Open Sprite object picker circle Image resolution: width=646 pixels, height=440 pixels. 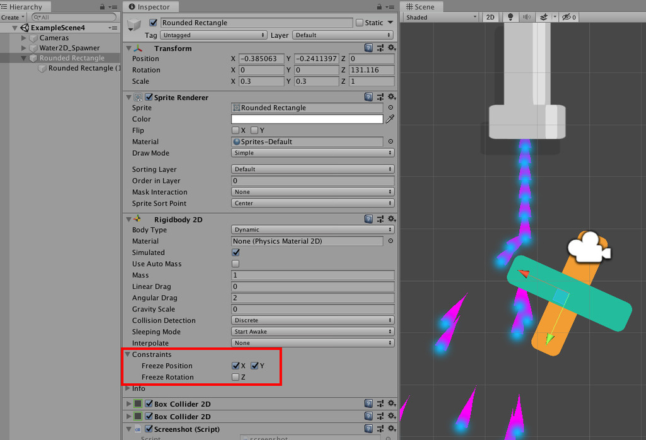[391, 107]
